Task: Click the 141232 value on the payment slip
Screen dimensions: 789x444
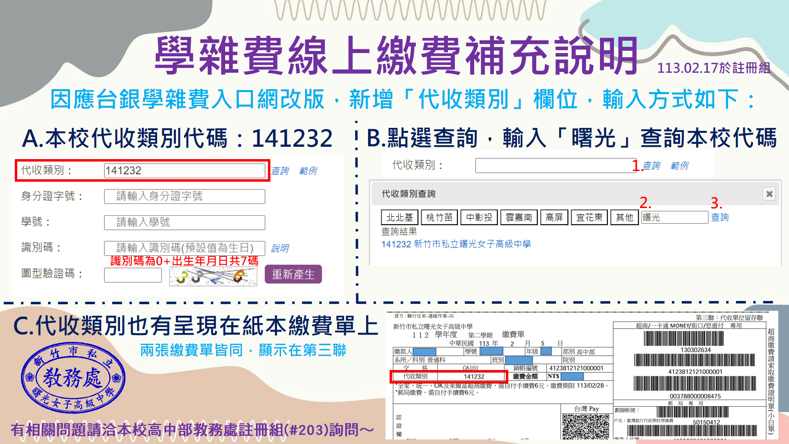Action: pyautogui.click(x=474, y=377)
